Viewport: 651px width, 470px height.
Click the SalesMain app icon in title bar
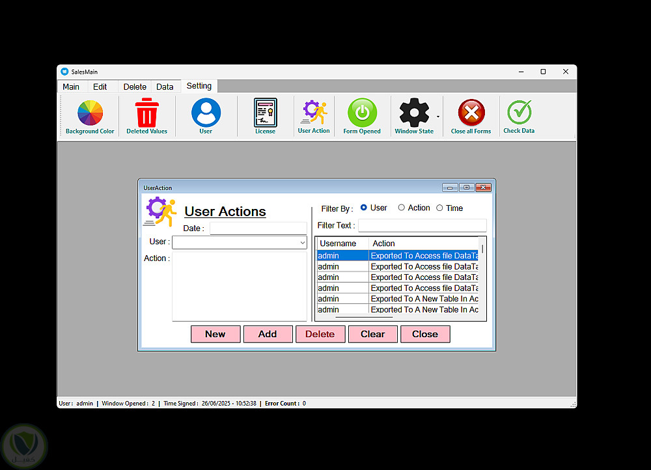point(64,72)
